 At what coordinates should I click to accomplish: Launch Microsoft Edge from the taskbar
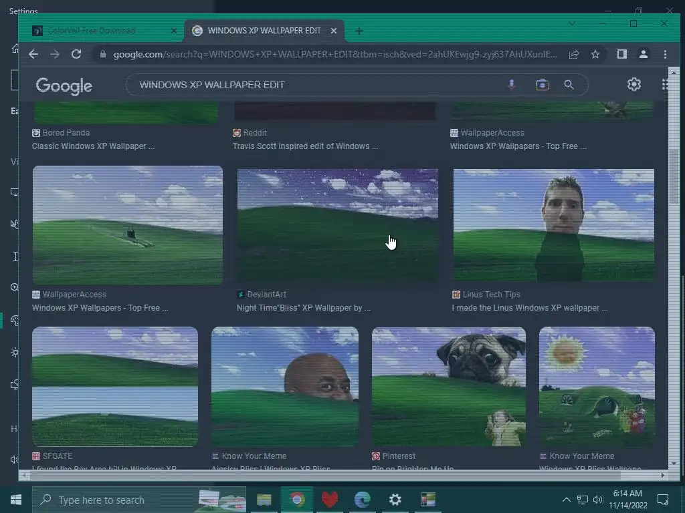(x=362, y=500)
